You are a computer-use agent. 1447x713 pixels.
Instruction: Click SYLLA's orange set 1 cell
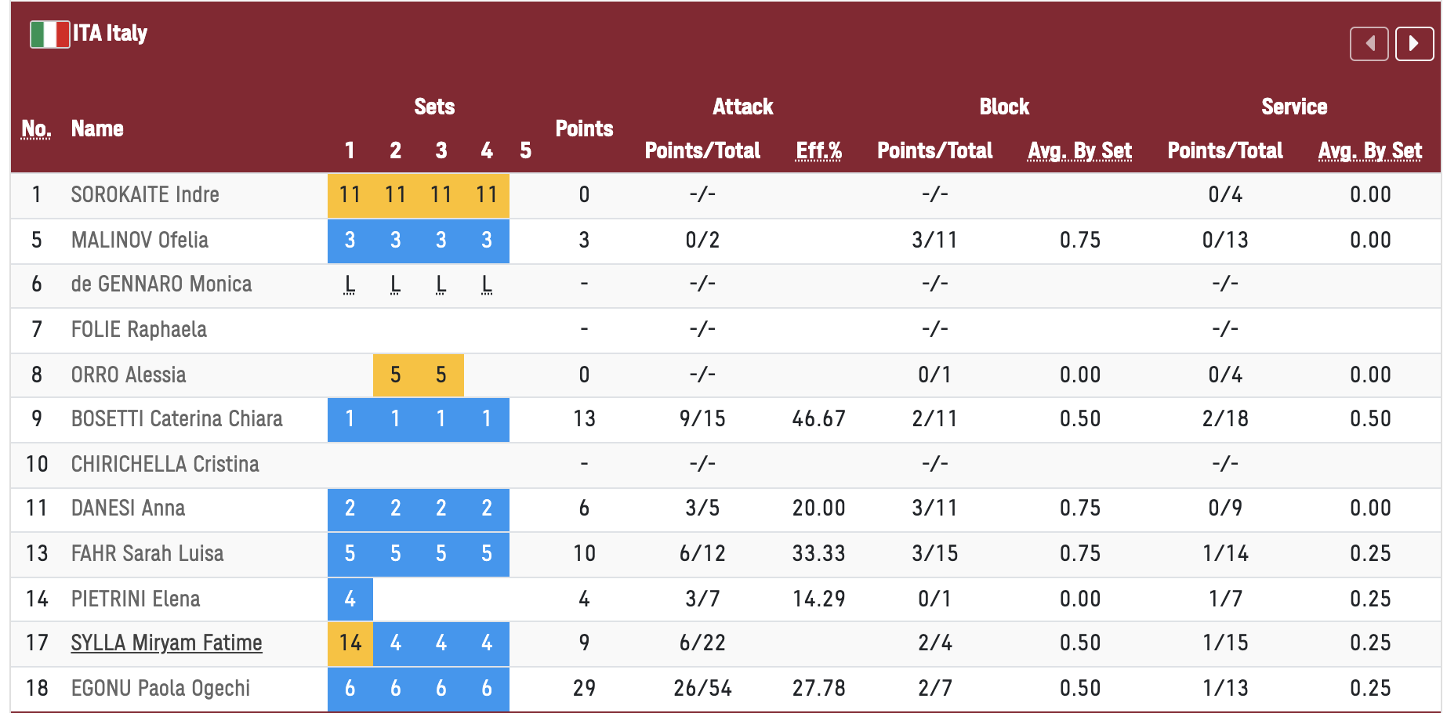pos(350,643)
